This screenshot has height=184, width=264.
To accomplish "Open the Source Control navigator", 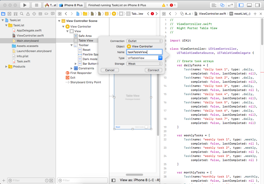I will tap(10, 14).
